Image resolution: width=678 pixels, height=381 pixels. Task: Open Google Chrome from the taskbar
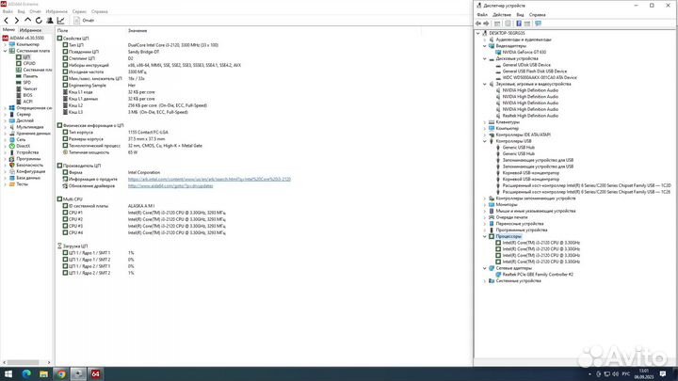click(x=61, y=373)
